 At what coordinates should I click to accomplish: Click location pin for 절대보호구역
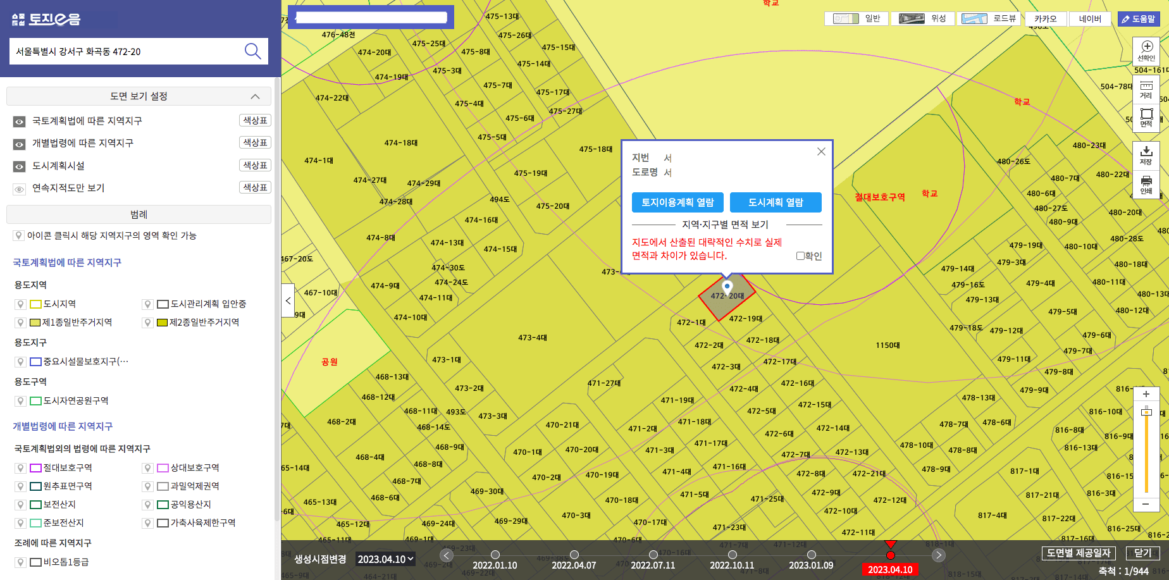click(20, 468)
